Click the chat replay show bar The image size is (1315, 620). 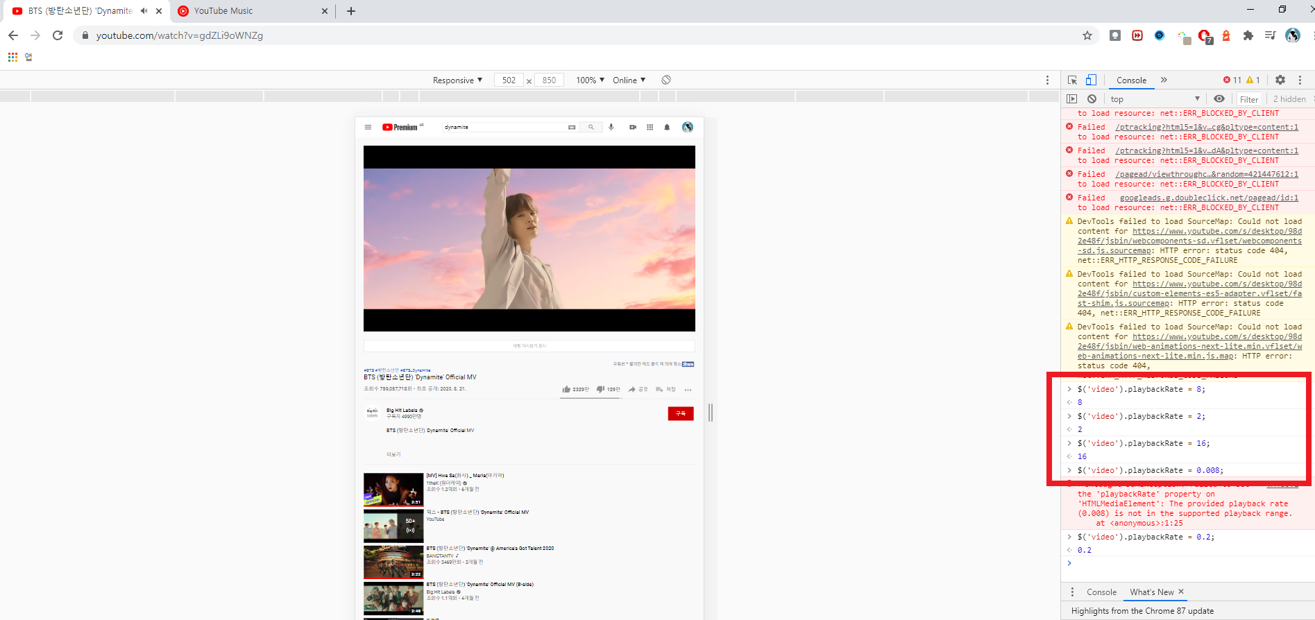coord(529,345)
